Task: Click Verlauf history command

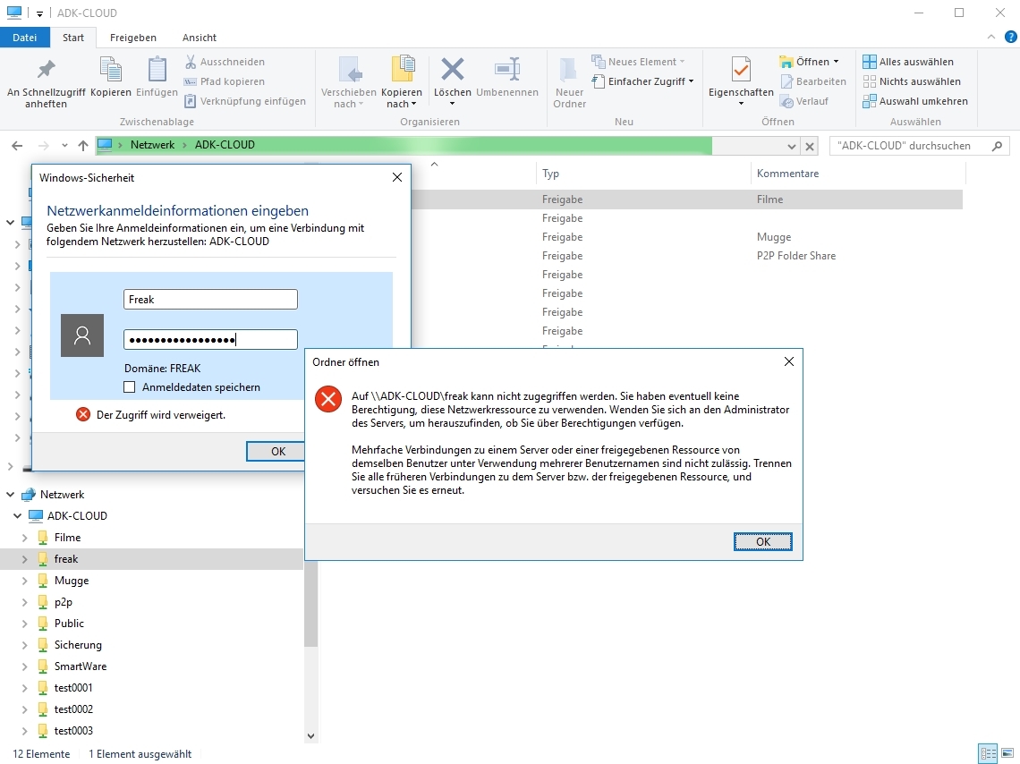Action: click(x=804, y=101)
